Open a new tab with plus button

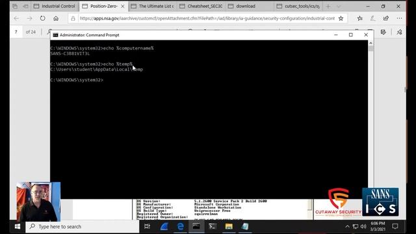pos(328,6)
